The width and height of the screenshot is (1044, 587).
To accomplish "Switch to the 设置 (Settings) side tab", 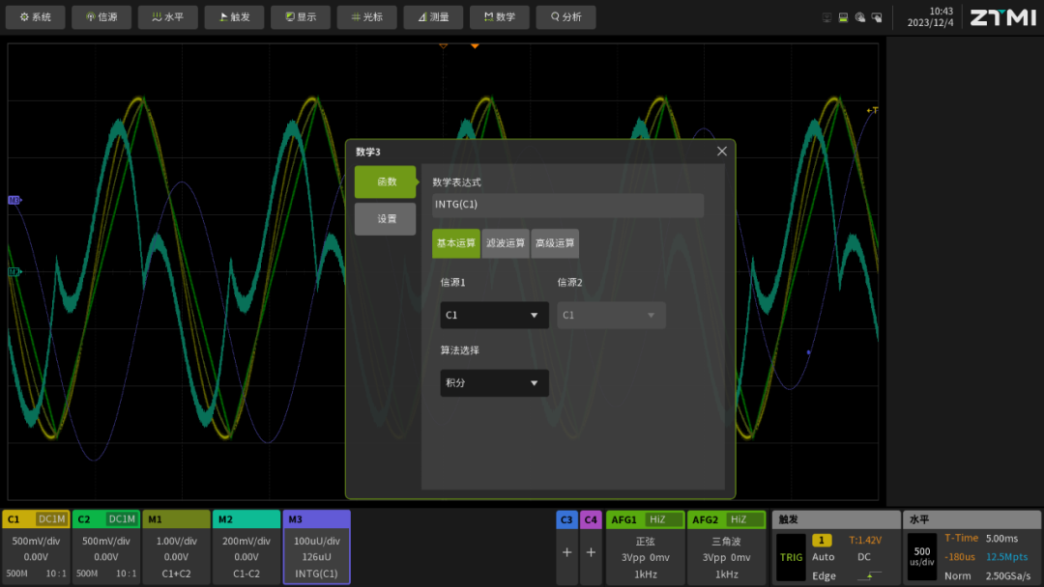I will [x=386, y=219].
